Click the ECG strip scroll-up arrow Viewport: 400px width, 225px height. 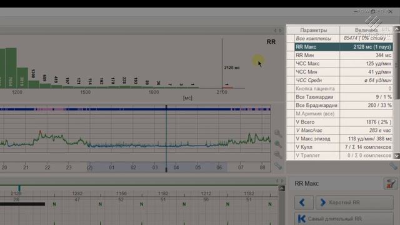pyautogui.click(x=282, y=188)
